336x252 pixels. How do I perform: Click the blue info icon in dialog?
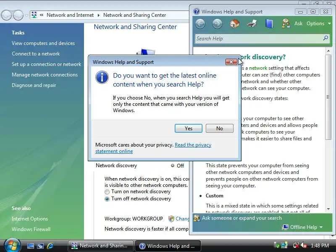(102, 77)
